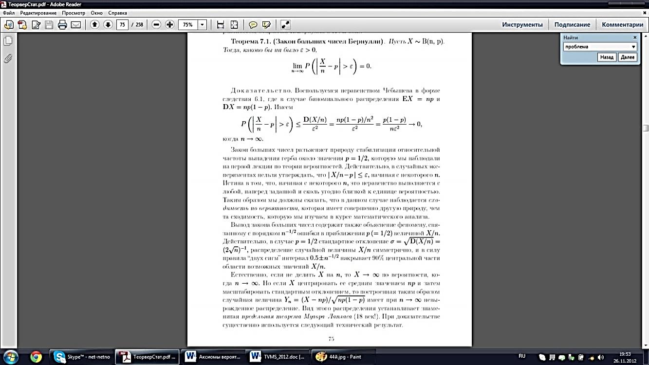Add a sticky note comment
This screenshot has height=365, width=649.
click(x=253, y=24)
